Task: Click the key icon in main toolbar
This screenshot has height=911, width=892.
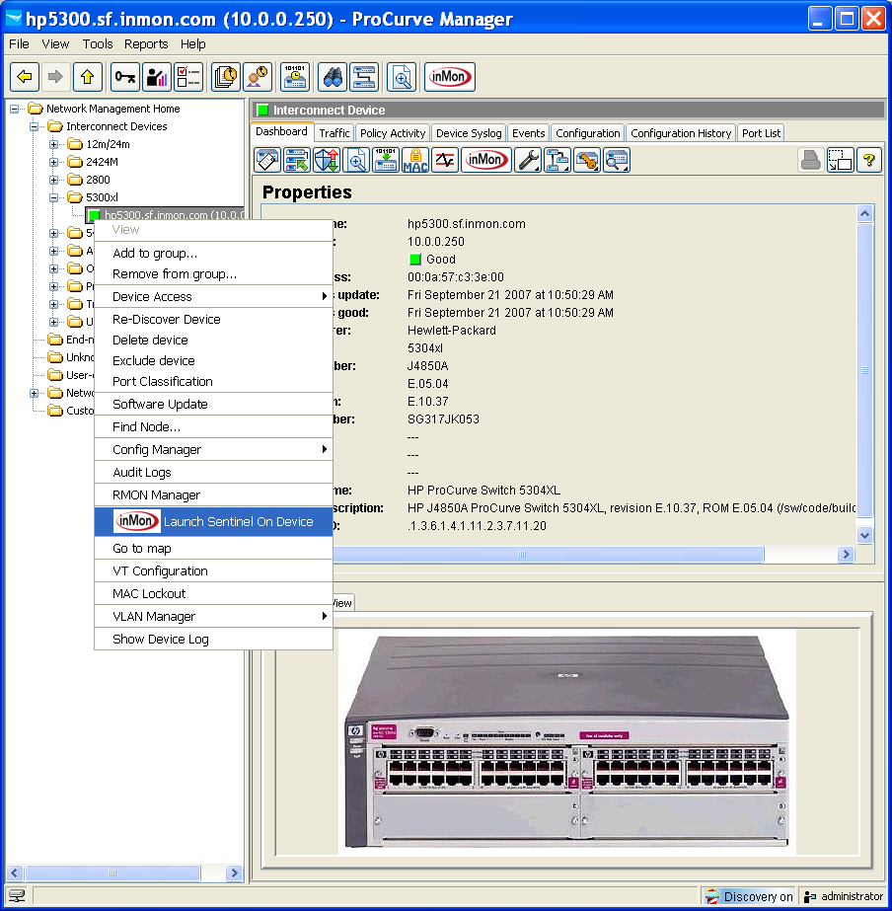Action: [x=125, y=77]
